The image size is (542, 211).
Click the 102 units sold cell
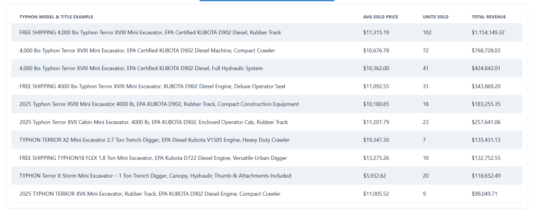click(427, 33)
